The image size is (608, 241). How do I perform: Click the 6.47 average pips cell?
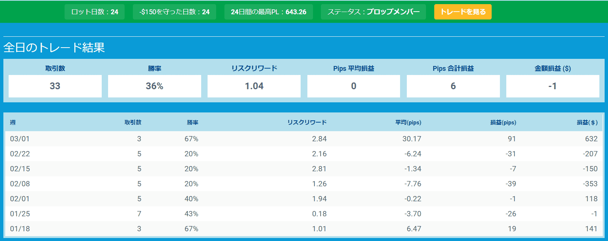tap(414, 229)
